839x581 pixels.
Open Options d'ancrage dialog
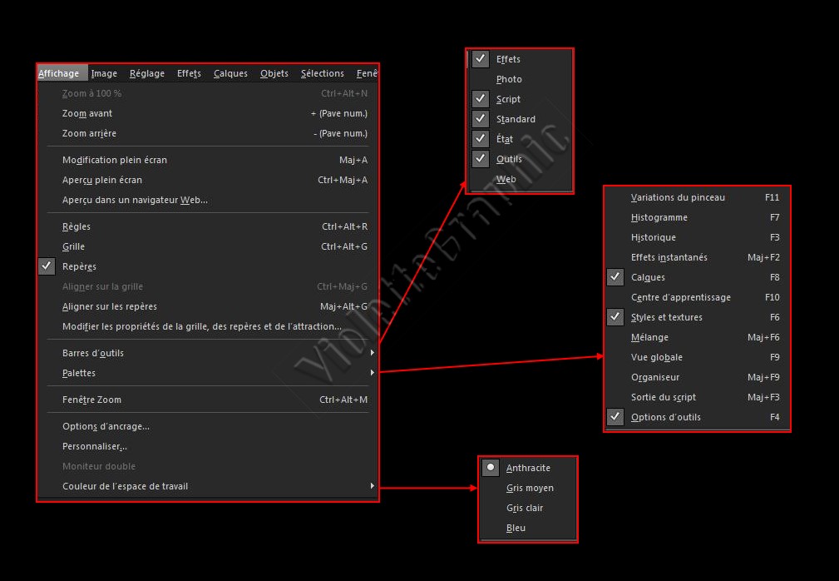tap(106, 426)
